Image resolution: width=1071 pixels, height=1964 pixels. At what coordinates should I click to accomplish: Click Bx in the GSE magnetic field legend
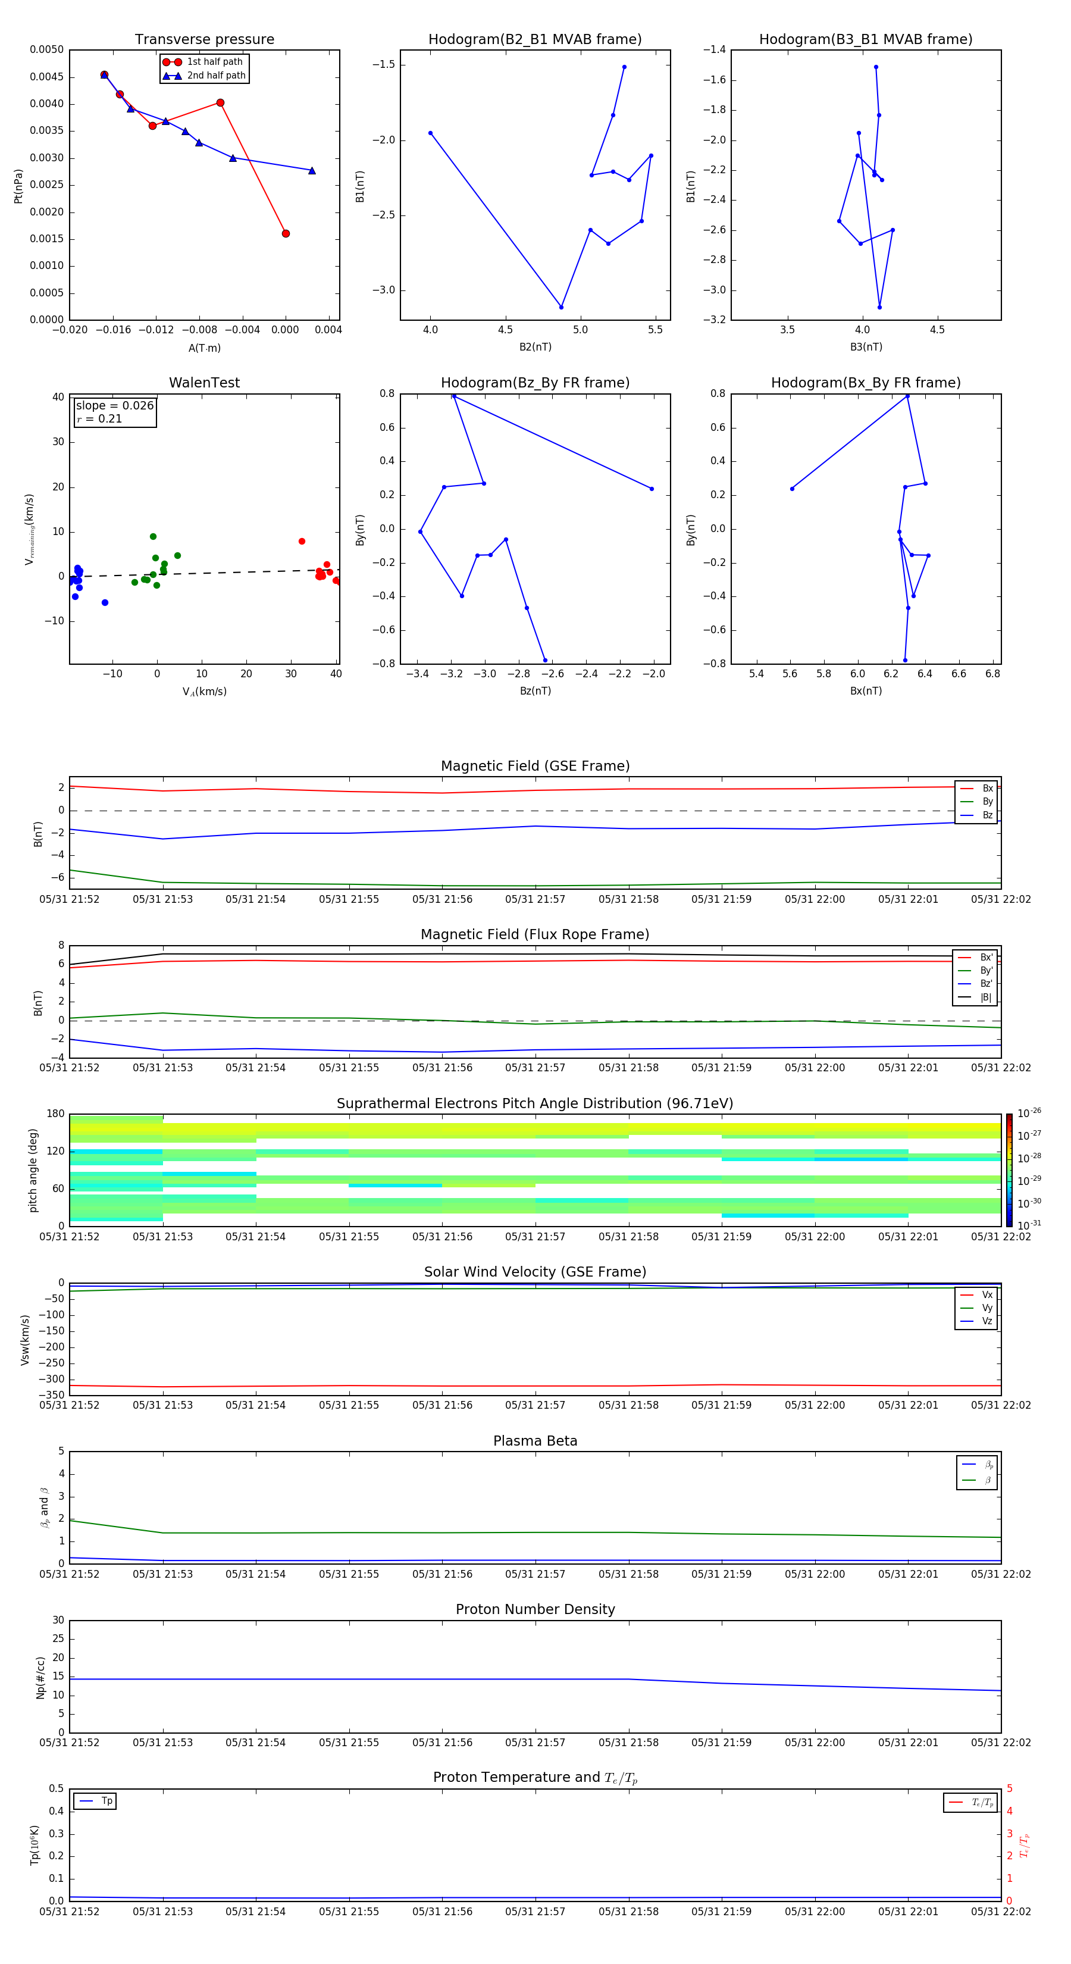976,789
